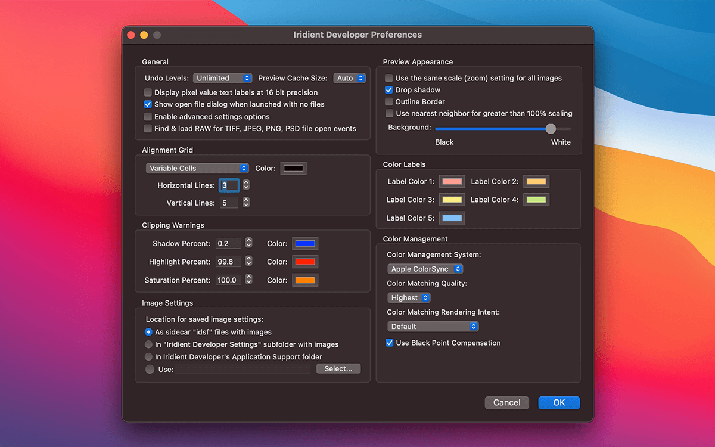Click the Horizontal Lines stepper arrows
715x447 pixels.
point(246,185)
